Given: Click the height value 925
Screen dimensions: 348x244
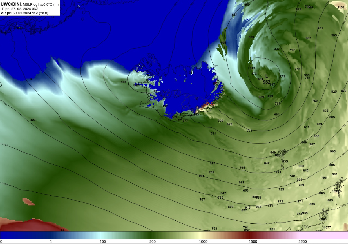Looking at the screenshot, I should (299, 180).
